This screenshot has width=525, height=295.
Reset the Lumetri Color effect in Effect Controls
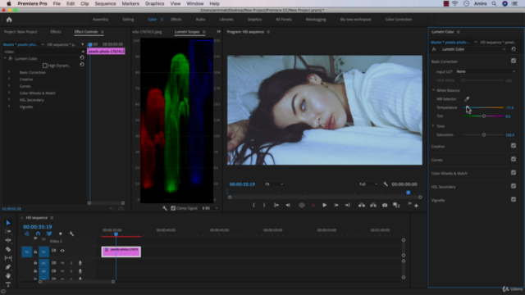pyautogui.click(x=82, y=57)
